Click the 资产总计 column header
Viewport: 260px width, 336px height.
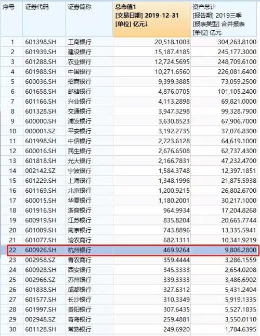point(224,19)
